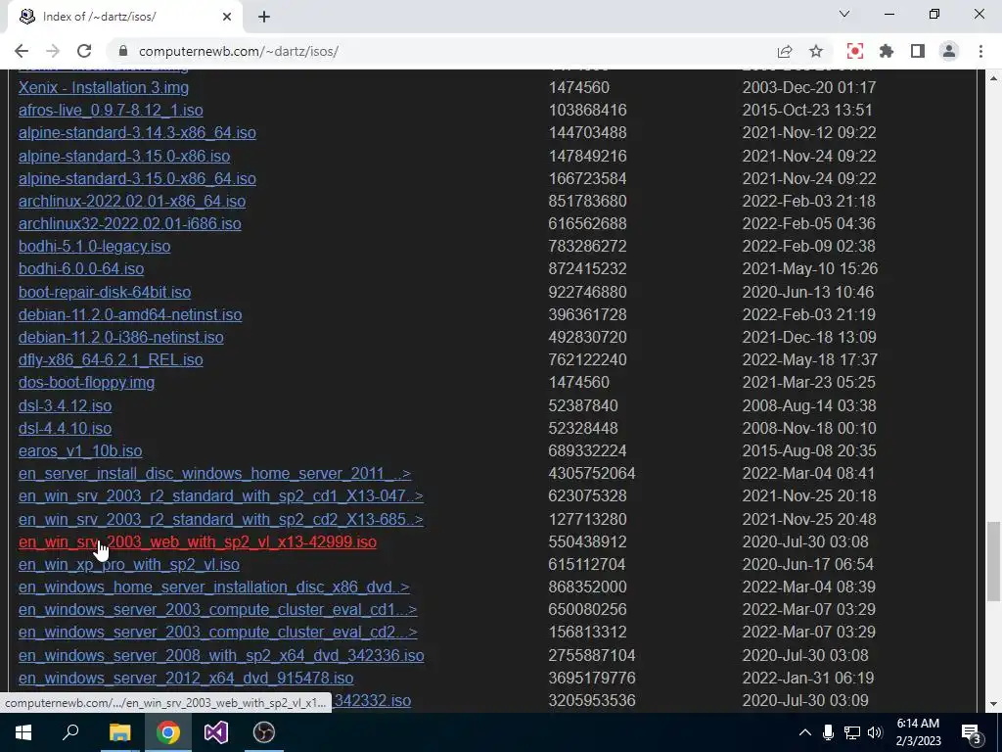The image size is (1002, 752).
Task: Open bodhi-5.1.0-legacy.iso link
Action: pyautogui.click(x=95, y=246)
